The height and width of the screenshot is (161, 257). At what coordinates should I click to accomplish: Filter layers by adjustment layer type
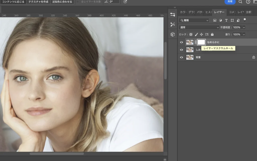click(x=220, y=20)
